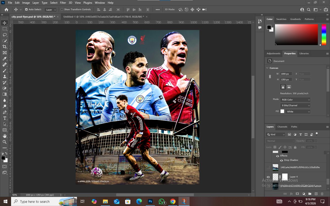Open the Layers panel menu

tap(327, 127)
